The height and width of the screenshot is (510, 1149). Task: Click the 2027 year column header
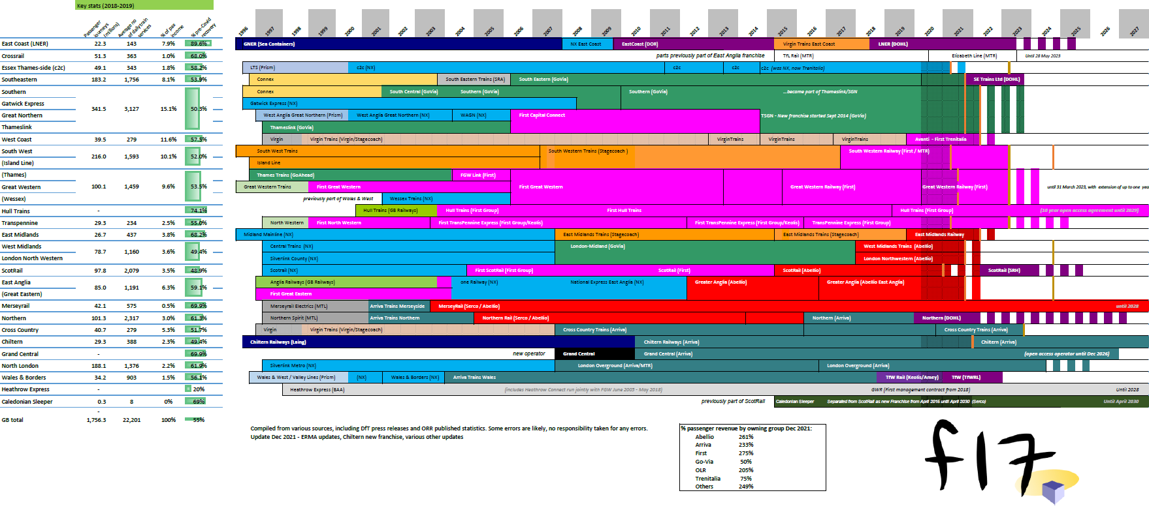pyautogui.click(x=1134, y=23)
